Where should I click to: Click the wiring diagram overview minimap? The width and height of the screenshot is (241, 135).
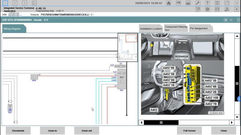tap(127, 47)
